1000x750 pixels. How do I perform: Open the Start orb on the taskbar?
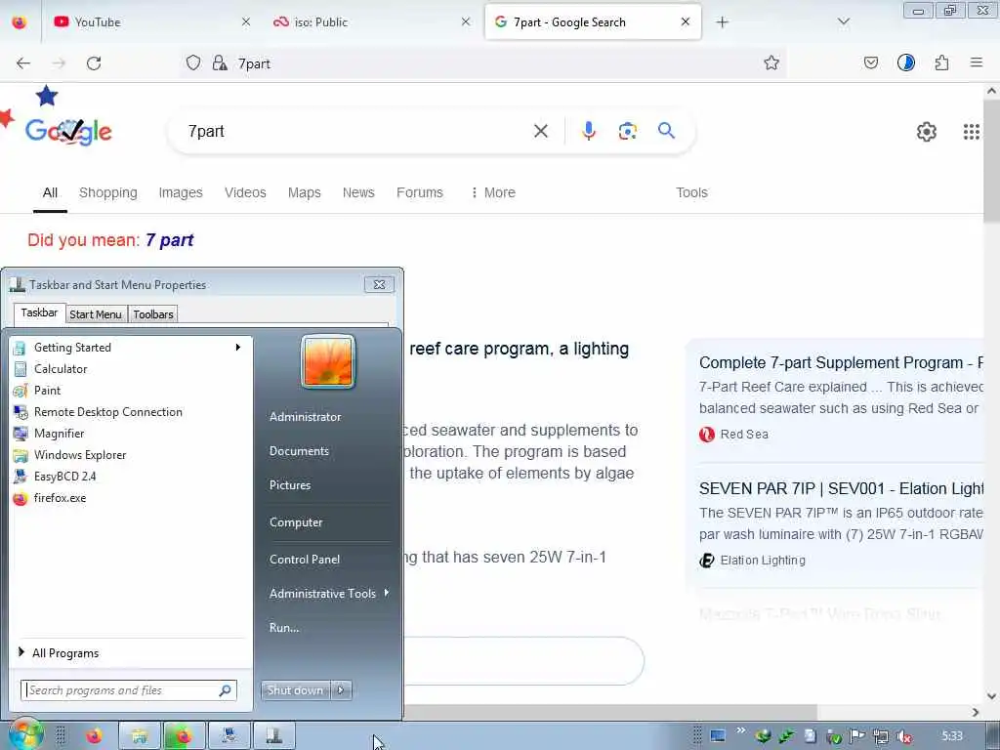(25, 734)
